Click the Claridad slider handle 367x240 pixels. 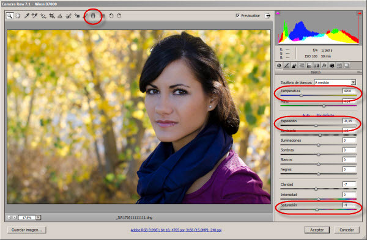click(x=316, y=189)
